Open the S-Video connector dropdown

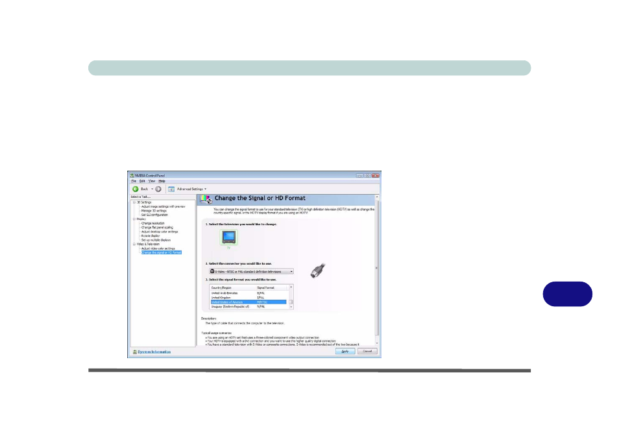coord(291,271)
